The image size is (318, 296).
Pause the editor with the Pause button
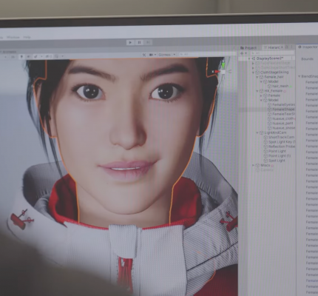click(x=139, y=42)
